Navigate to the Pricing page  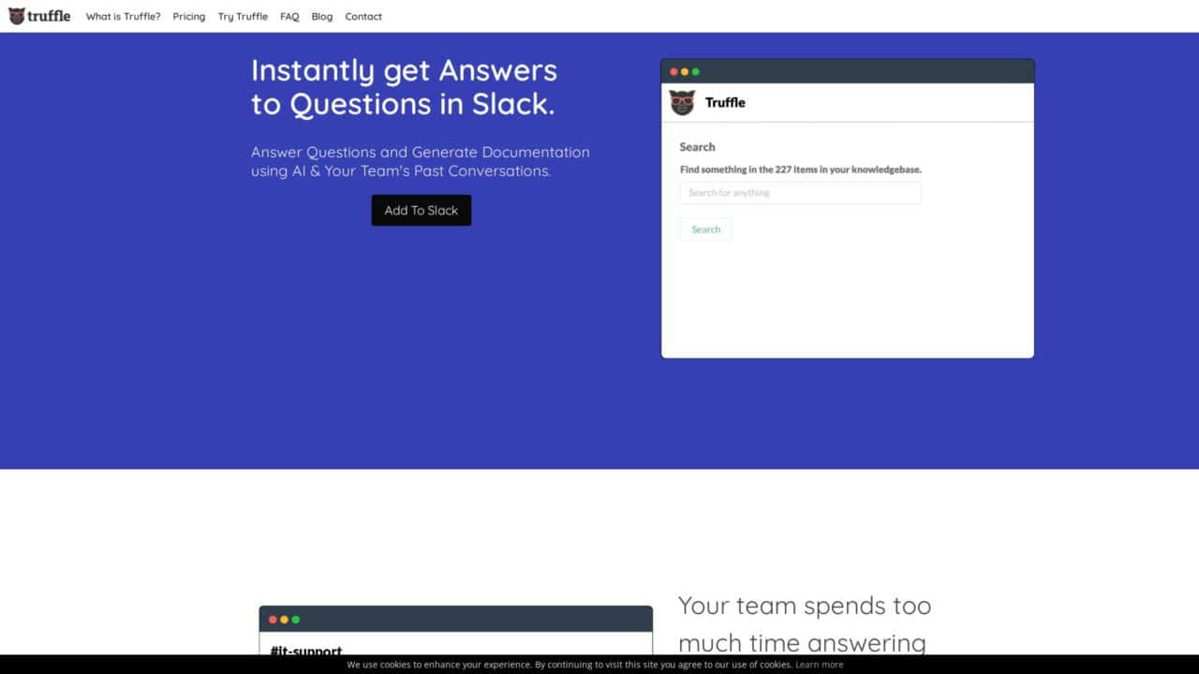(x=188, y=16)
